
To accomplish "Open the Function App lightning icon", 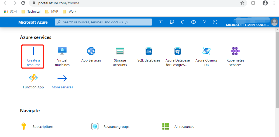I will click(33, 78).
